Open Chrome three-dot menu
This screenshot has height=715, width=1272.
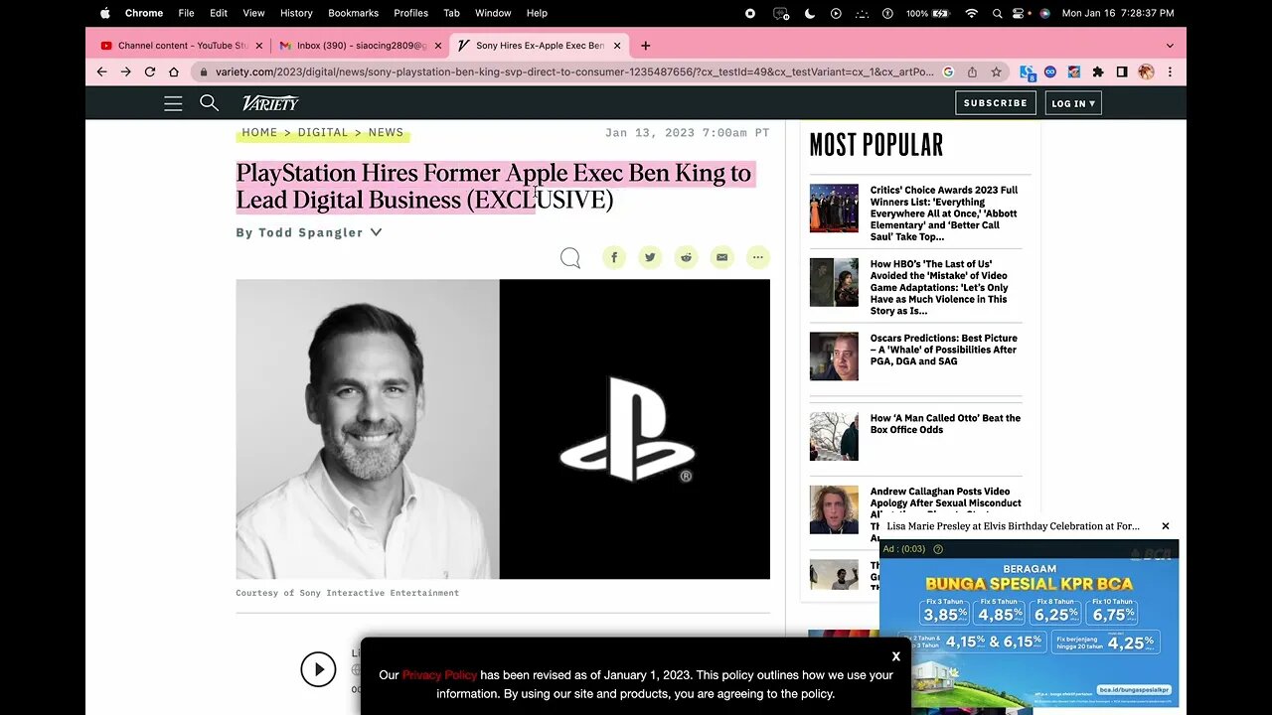pyautogui.click(x=1170, y=71)
